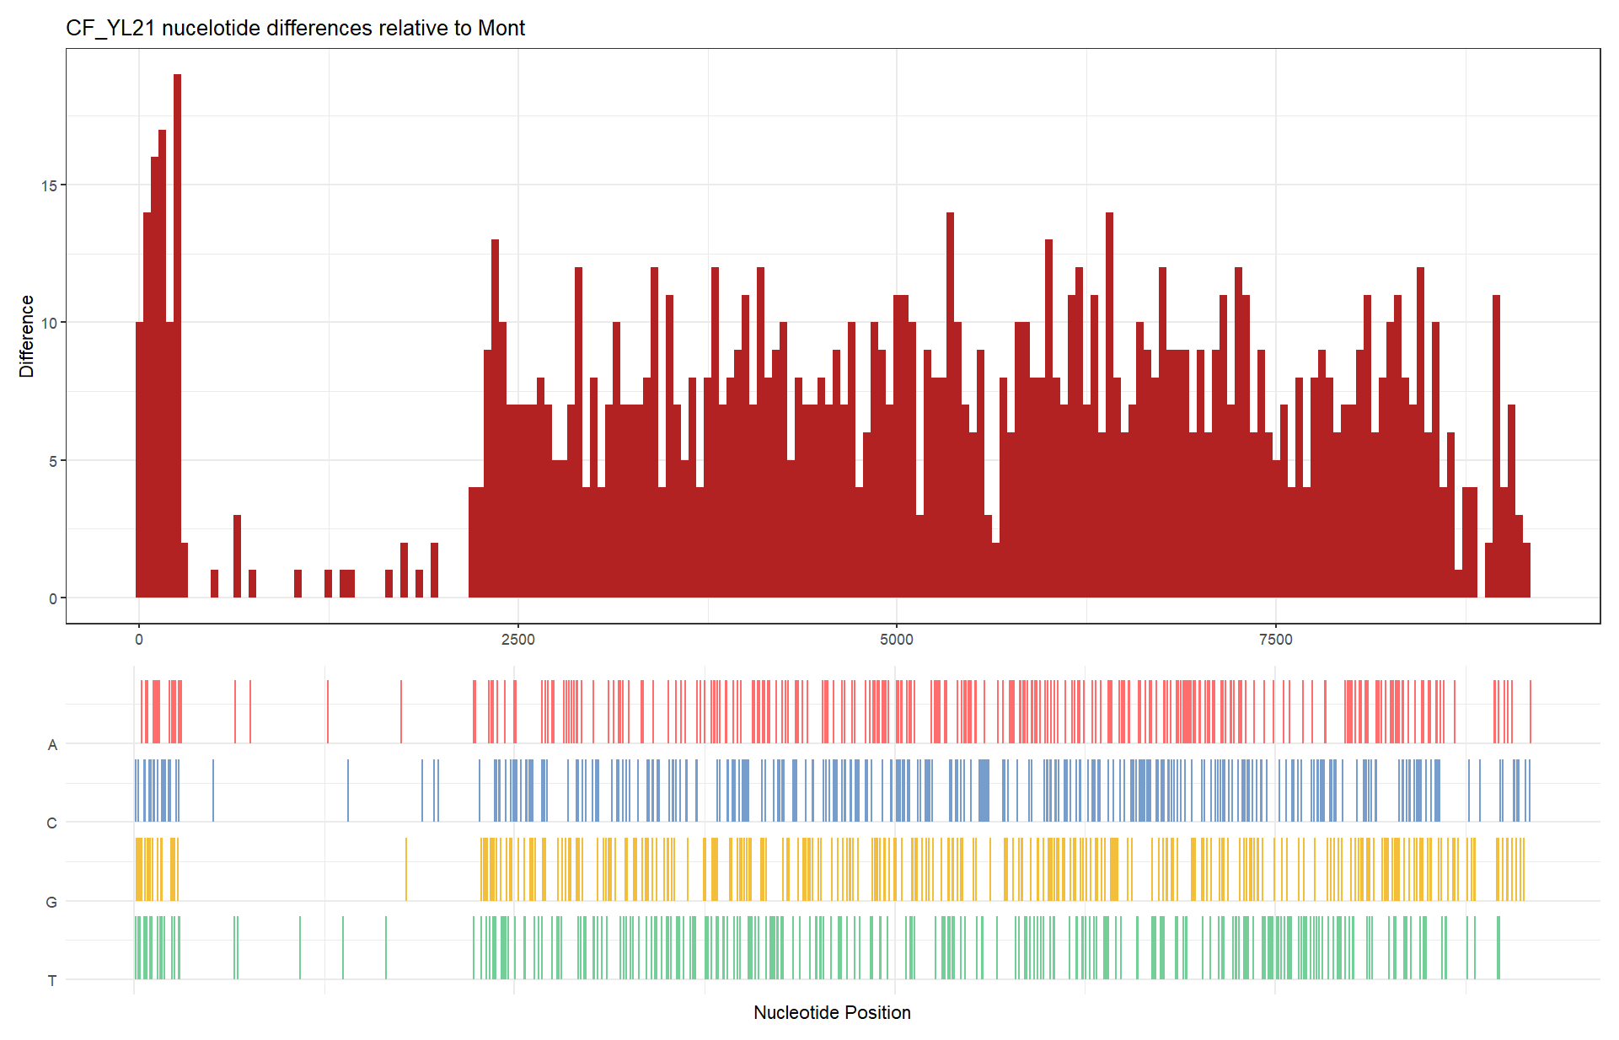
Task: Click the isolated height-3 red bar before 1000
Action: point(238,556)
